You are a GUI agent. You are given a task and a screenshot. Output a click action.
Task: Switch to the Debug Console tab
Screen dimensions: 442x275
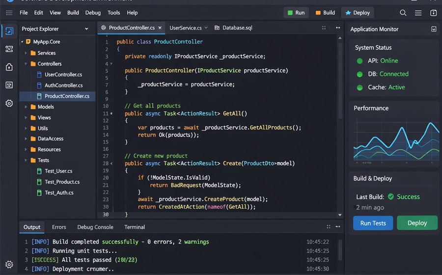tap(95, 227)
